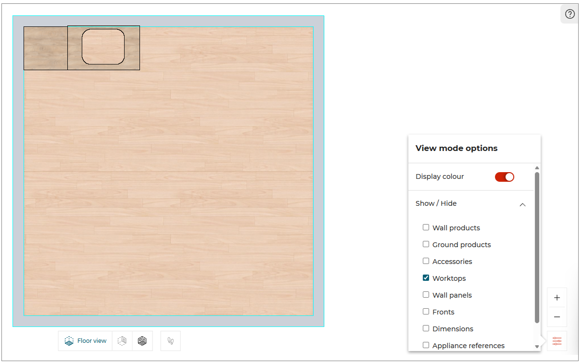Viewport: 582px width, 364px height.
Task: Uncheck the Worktops checkbox
Action: [426, 278]
